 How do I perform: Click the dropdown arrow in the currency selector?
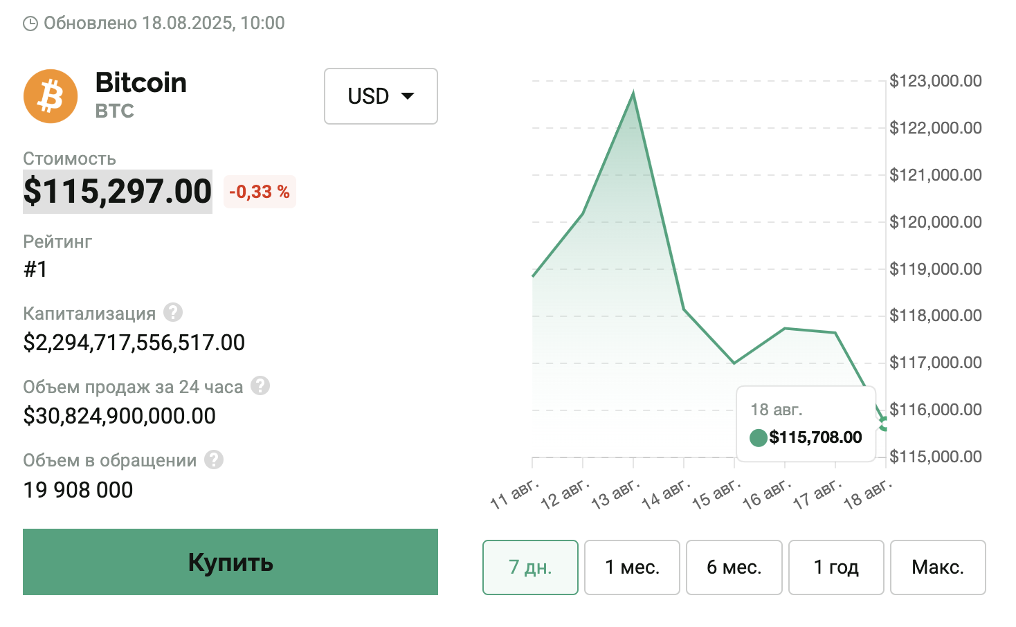coord(408,96)
